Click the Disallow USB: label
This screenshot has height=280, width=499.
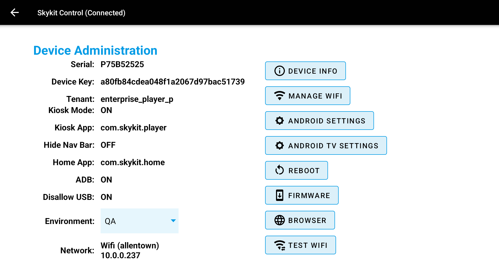[x=69, y=197]
